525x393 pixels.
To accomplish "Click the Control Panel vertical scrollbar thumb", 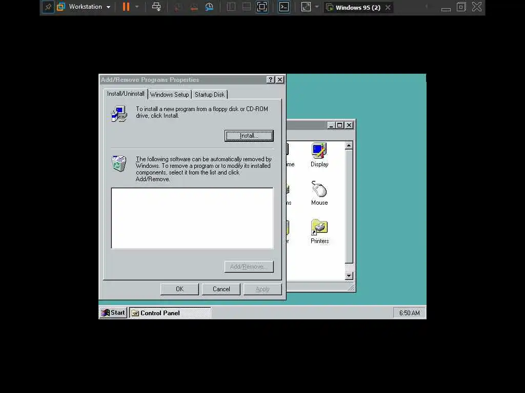I will (349, 207).
